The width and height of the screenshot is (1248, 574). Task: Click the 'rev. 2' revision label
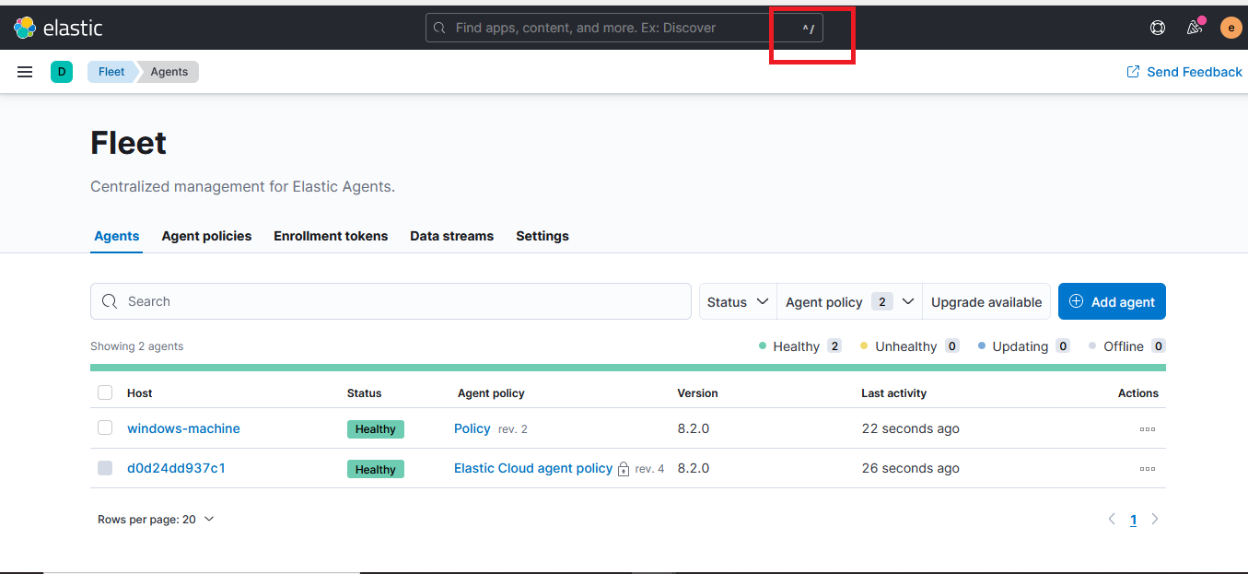(x=513, y=429)
